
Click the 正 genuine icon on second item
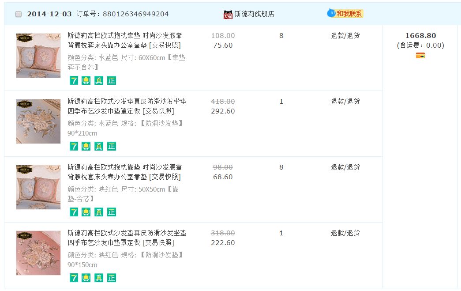(112, 146)
